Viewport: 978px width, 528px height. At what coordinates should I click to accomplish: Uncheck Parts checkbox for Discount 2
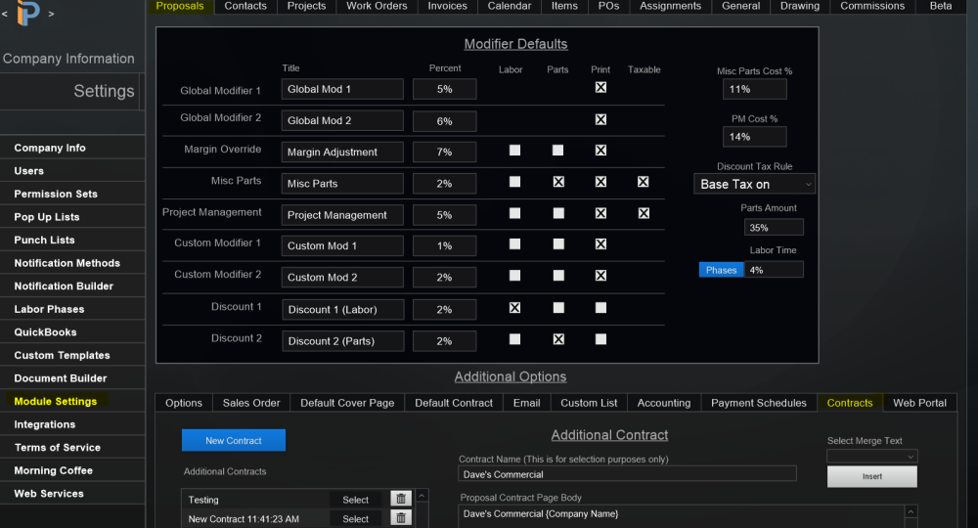click(x=558, y=339)
